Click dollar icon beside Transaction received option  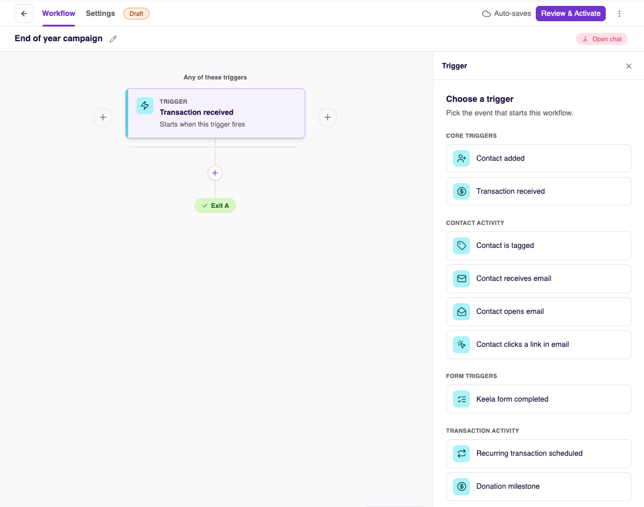pos(461,191)
